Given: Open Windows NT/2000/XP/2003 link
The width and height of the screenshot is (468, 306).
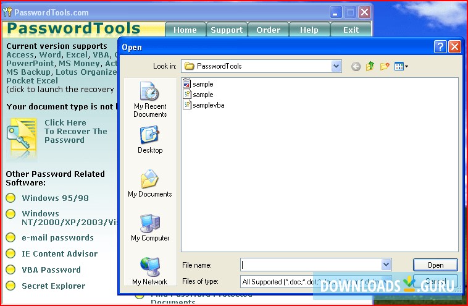Looking at the screenshot, I should (x=70, y=218).
